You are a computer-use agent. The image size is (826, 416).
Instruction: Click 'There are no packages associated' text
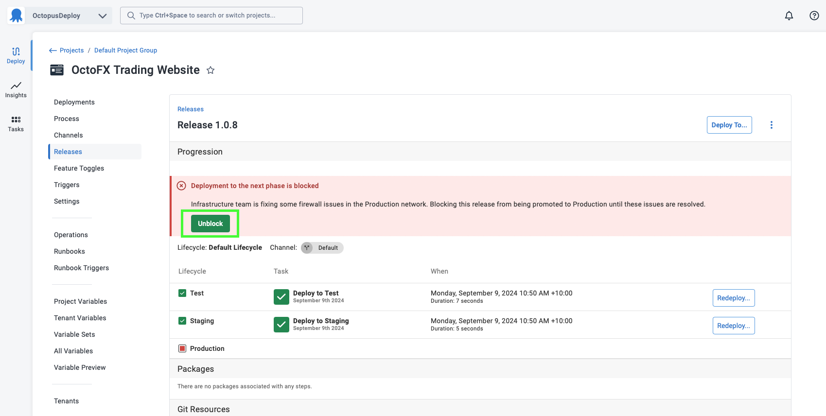pyautogui.click(x=245, y=386)
